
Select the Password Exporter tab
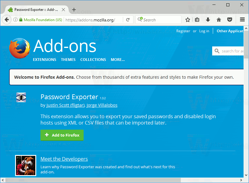pyautogui.click(x=36, y=10)
